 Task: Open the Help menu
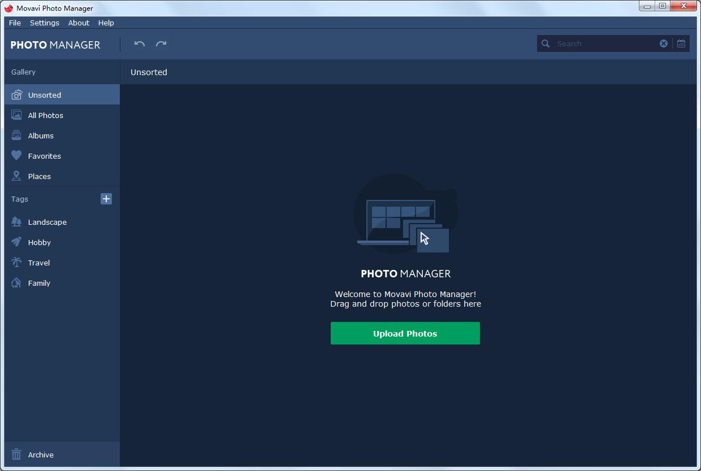106,23
